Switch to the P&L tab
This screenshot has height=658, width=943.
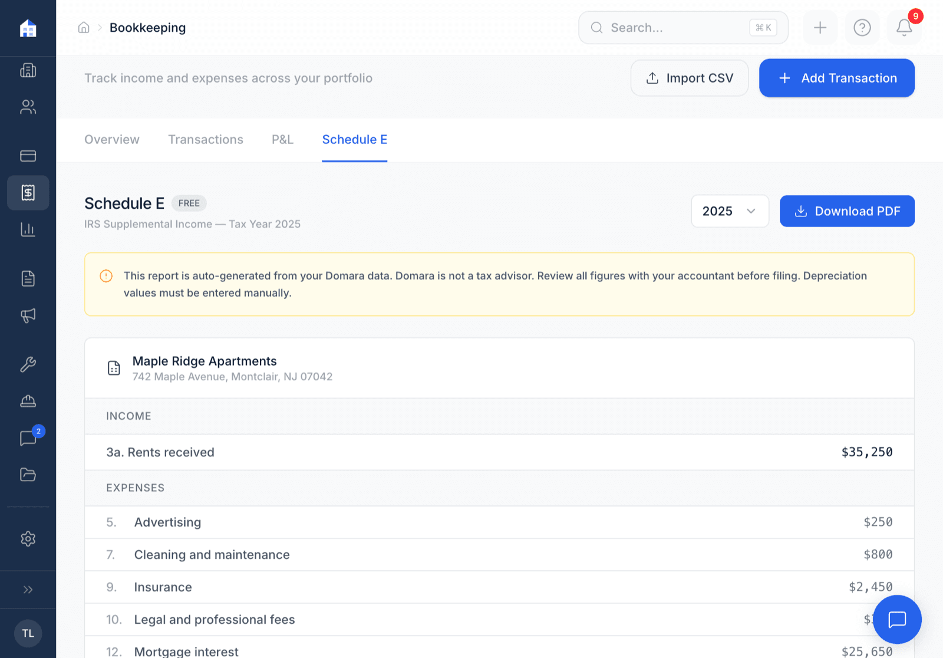pos(282,140)
